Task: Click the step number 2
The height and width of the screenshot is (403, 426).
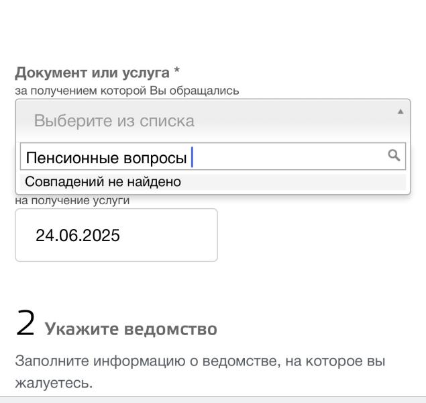Action: coord(25,325)
